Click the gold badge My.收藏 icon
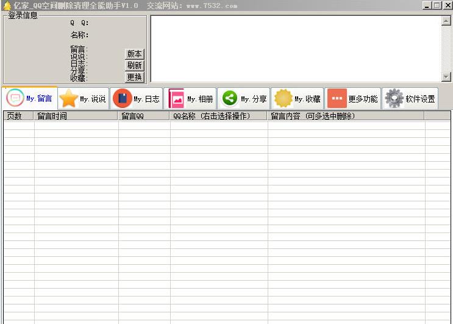The height and width of the screenshot is (324, 453). click(283, 98)
